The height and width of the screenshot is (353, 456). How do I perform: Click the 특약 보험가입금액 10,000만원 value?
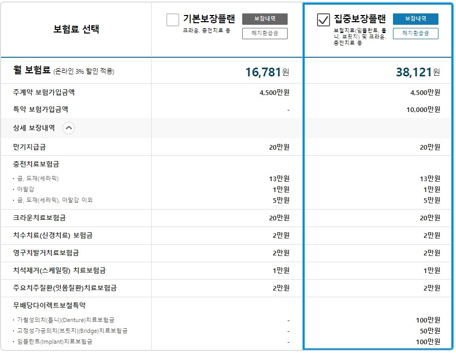click(423, 109)
